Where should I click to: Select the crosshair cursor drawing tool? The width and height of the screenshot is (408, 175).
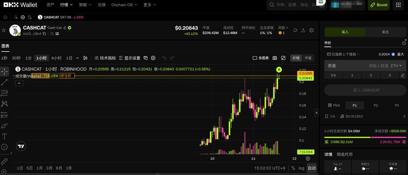[4, 71]
